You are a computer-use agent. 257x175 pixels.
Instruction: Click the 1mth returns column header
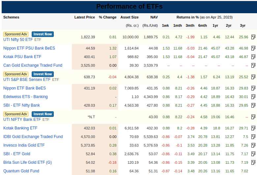pyautogui.click(x=177, y=25)
